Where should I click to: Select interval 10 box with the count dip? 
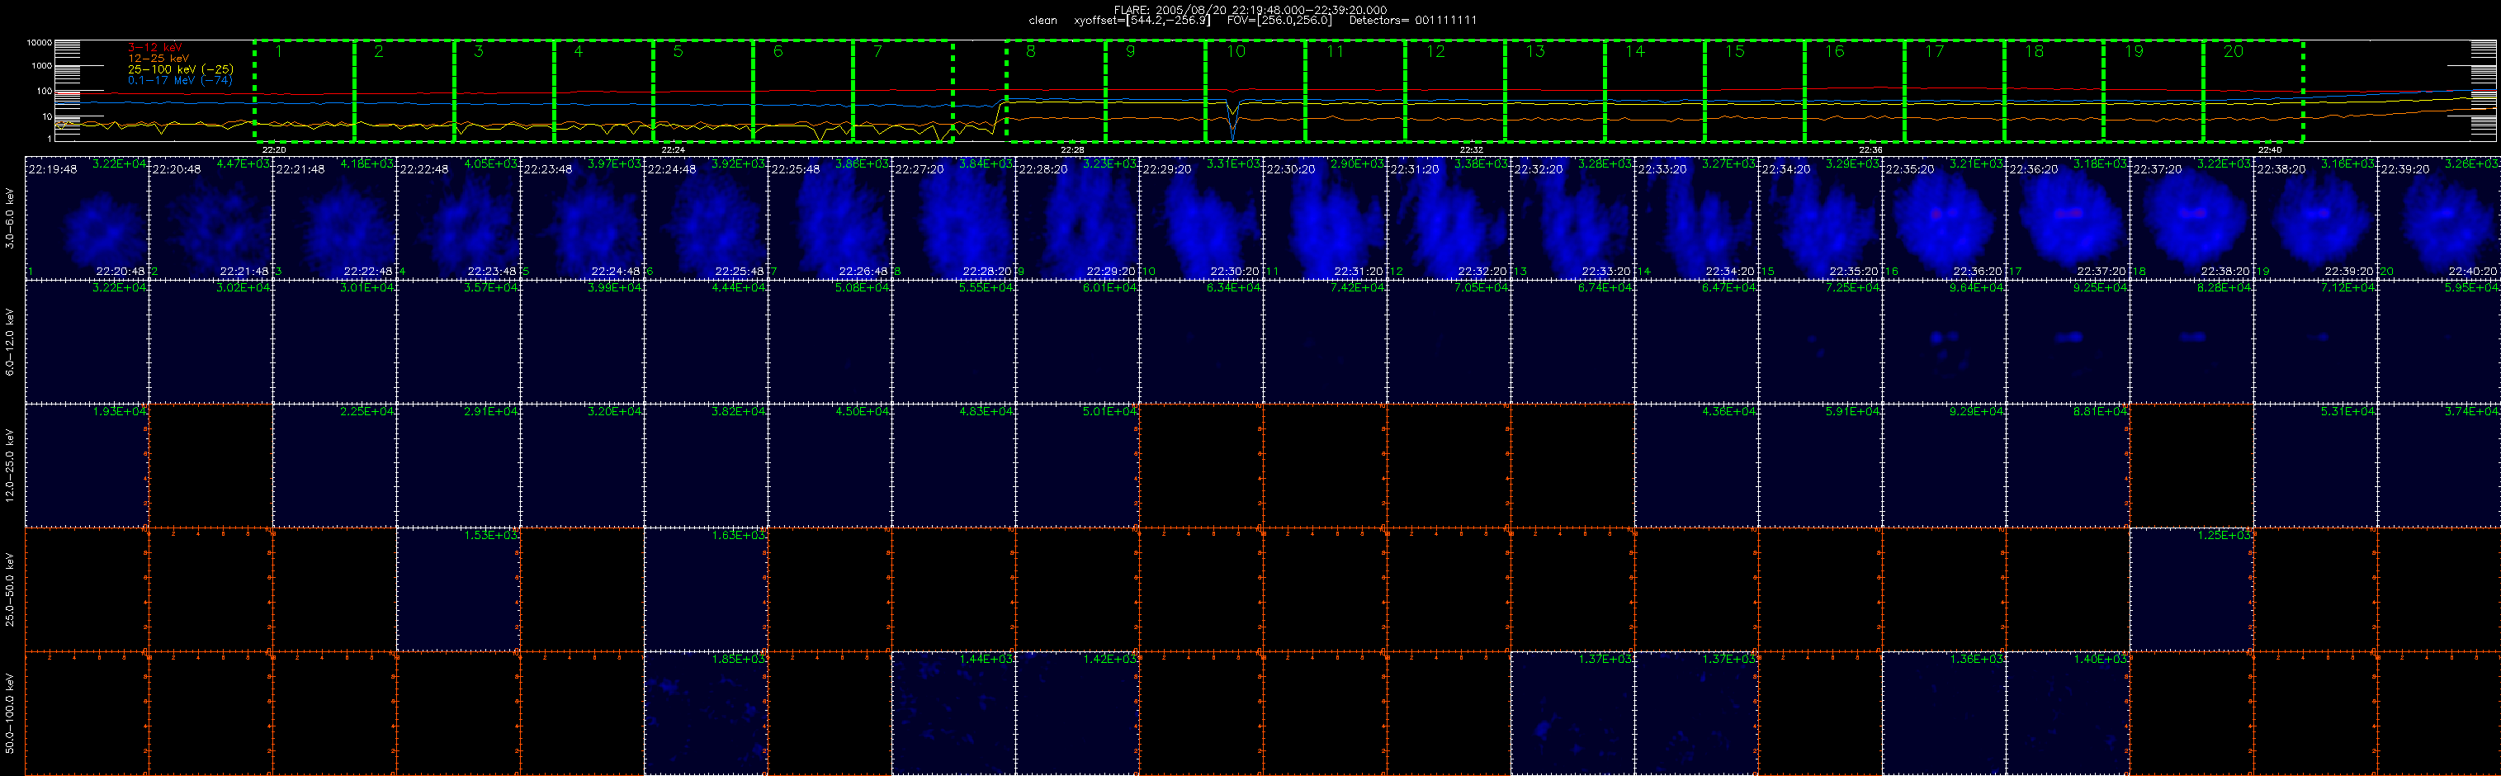click(1255, 92)
